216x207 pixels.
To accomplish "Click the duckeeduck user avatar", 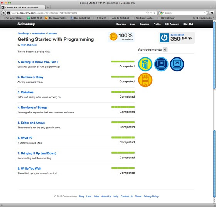I will (x=164, y=37).
